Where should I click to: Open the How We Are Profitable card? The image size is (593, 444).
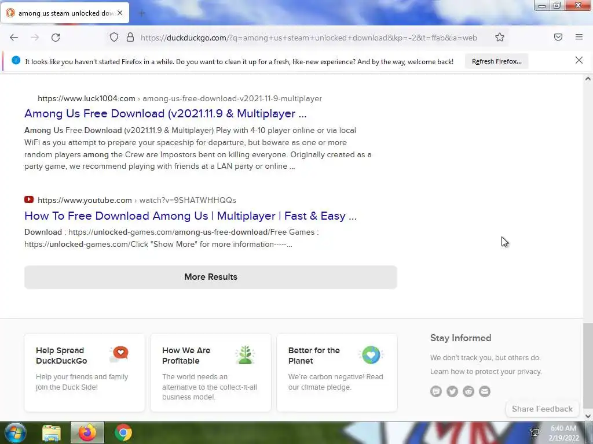coord(211,372)
